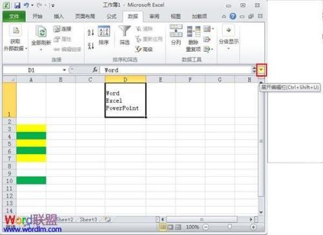The width and height of the screenshot is (323, 235).
Task: Open the Outline group dropdown
Action: [x=229, y=38]
